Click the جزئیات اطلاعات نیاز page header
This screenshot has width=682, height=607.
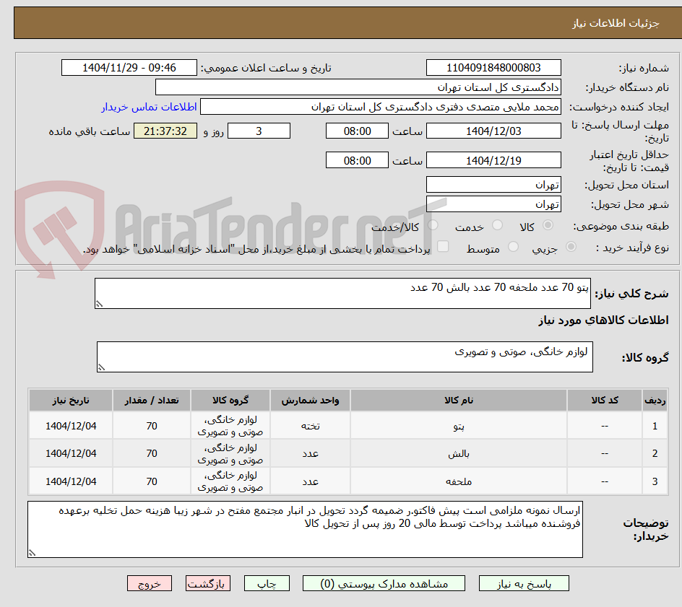tap(616, 23)
